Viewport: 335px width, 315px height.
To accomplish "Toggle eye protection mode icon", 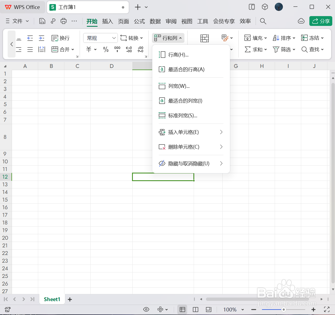I will coord(146,309).
